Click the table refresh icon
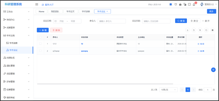This screenshot has width=219, height=101. [x=194, y=30]
